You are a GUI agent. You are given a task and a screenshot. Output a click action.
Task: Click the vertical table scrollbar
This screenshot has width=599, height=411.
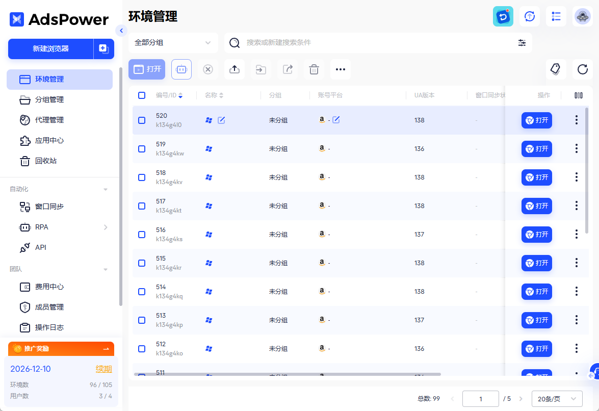pos(586,171)
